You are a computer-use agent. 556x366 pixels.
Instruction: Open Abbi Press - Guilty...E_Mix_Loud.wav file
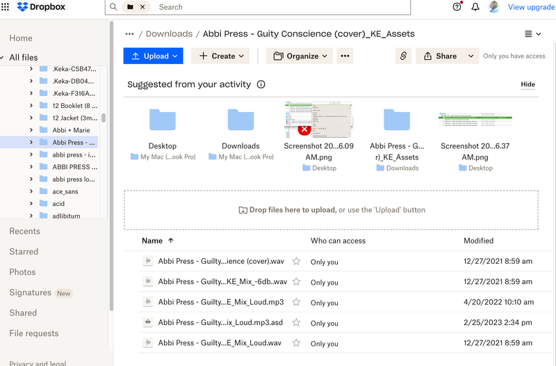(x=220, y=343)
